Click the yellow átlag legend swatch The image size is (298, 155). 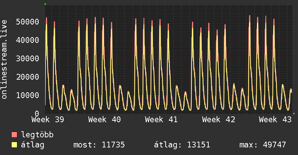pos(14,145)
